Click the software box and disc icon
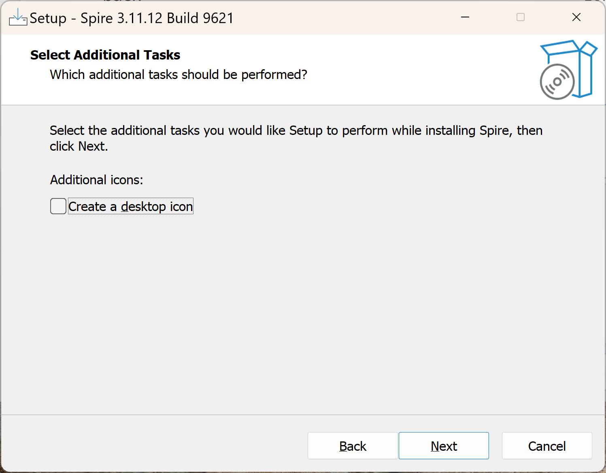Image resolution: width=606 pixels, height=473 pixels. point(568,70)
